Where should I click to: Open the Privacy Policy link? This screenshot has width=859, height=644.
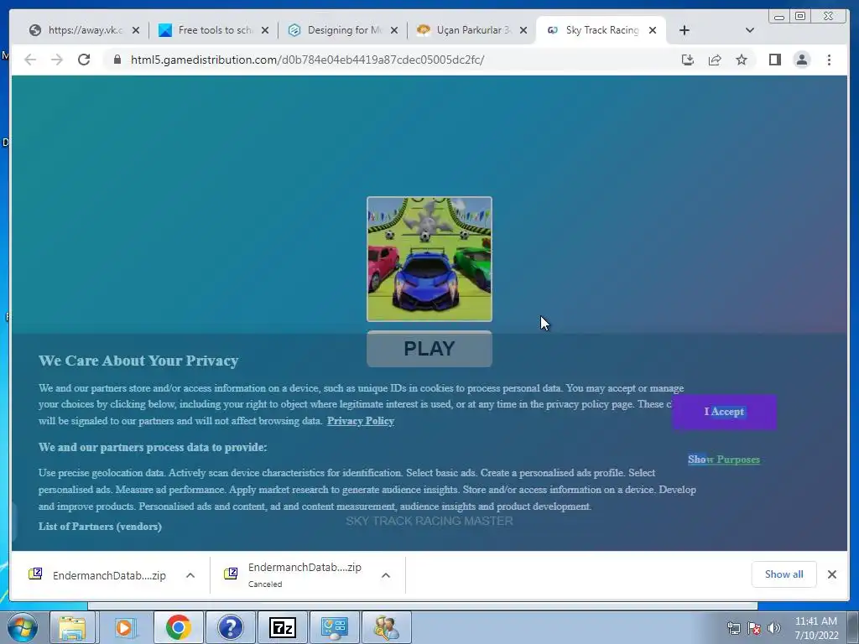tap(361, 421)
